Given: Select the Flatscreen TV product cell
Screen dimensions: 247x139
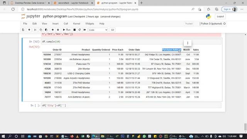Looking at the screenshot, I should (83, 64).
